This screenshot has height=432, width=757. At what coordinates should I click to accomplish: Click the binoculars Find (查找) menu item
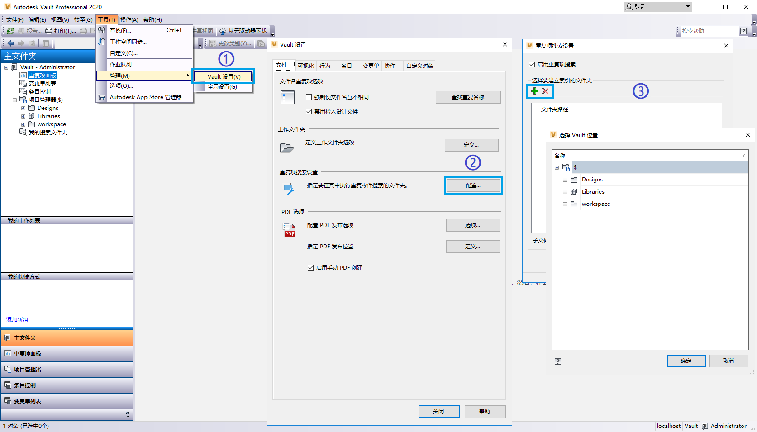coord(145,30)
